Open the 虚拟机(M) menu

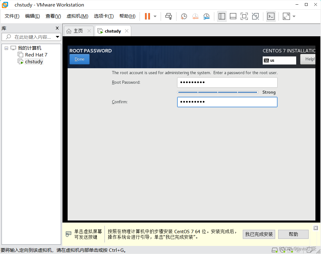coord(78,16)
